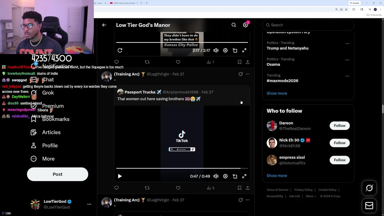Open the Trump and Netanyahu trend

tap(287, 48)
